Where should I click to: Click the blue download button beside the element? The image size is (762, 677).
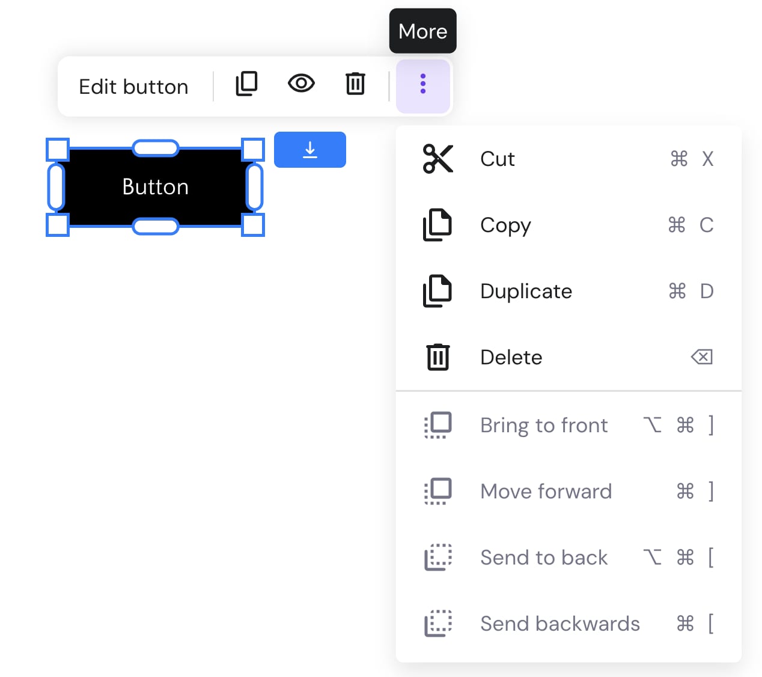tap(309, 150)
